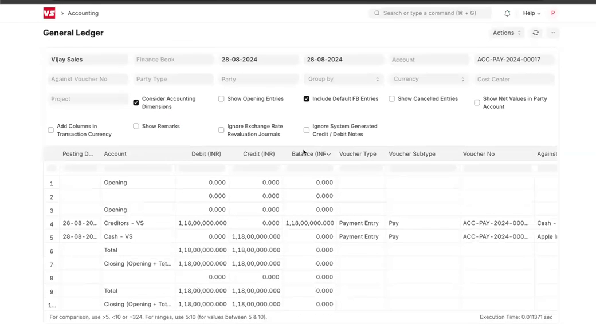
Task: Check Ignore Exchange Rate Revaluation Journals
Action: click(221, 130)
